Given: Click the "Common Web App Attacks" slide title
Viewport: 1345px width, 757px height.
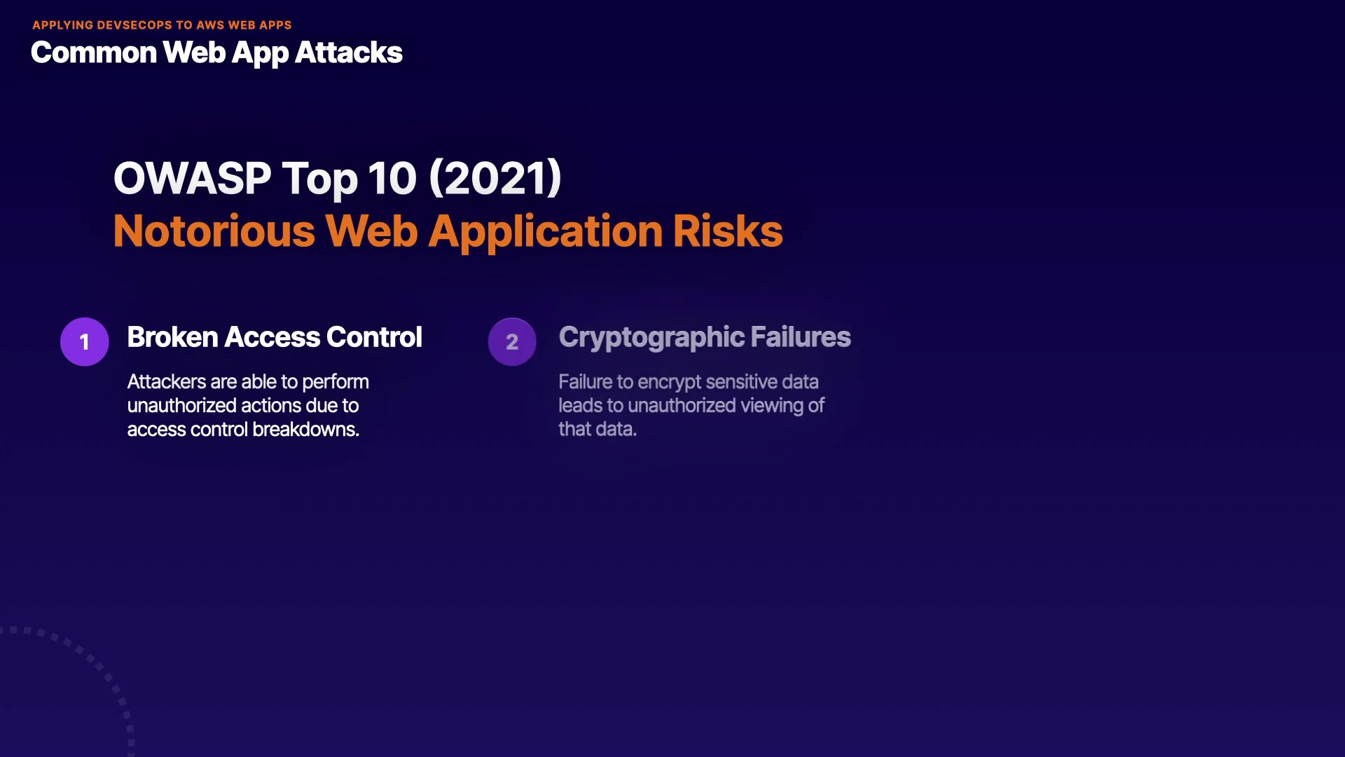Looking at the screenshot, I should [216, 53].
